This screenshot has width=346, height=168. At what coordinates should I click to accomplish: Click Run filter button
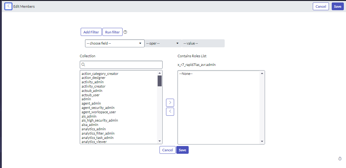click(x=112, y=32)
